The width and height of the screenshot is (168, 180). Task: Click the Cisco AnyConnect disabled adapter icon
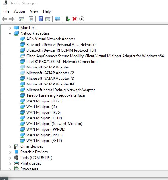click(22, 56)
